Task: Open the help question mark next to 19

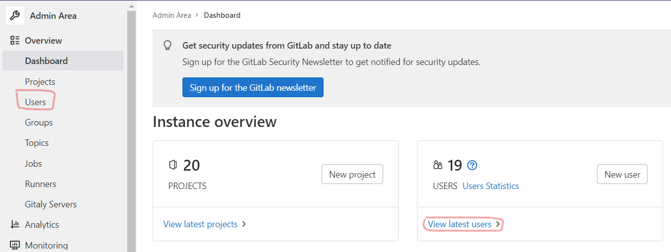Action: [472, 165]
